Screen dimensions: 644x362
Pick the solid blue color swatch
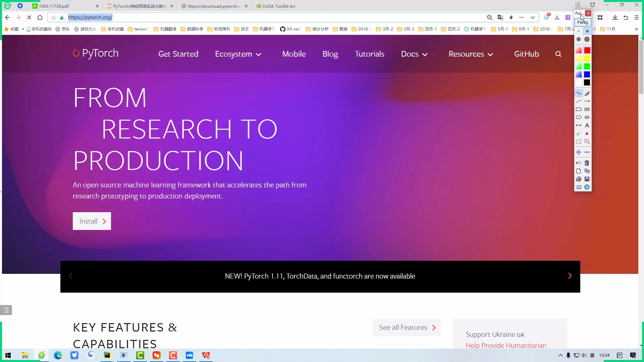(x=587, y=74)
